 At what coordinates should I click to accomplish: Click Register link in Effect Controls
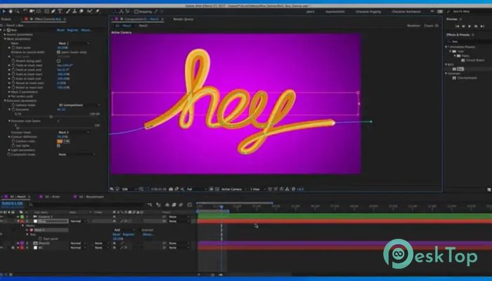tap(72, 30)
